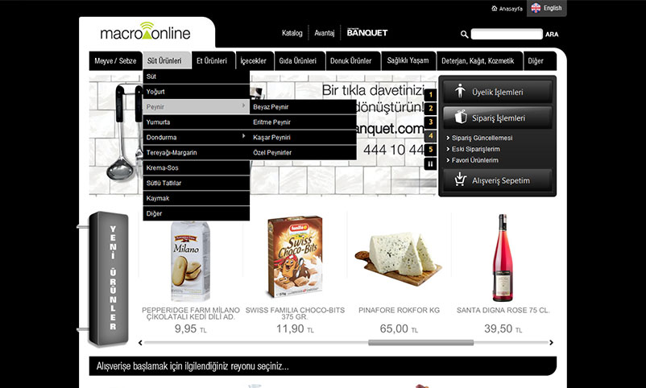
Task: Click the left arrow of the product carousel
Action: coord(140,343)
